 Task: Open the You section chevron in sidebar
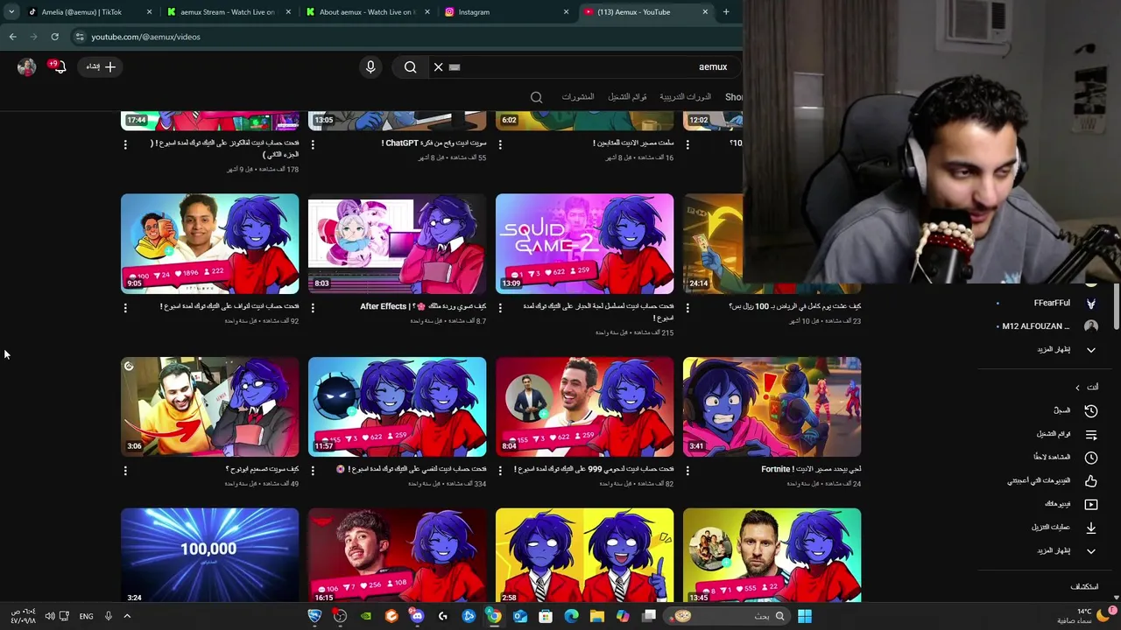[1078, 387]
